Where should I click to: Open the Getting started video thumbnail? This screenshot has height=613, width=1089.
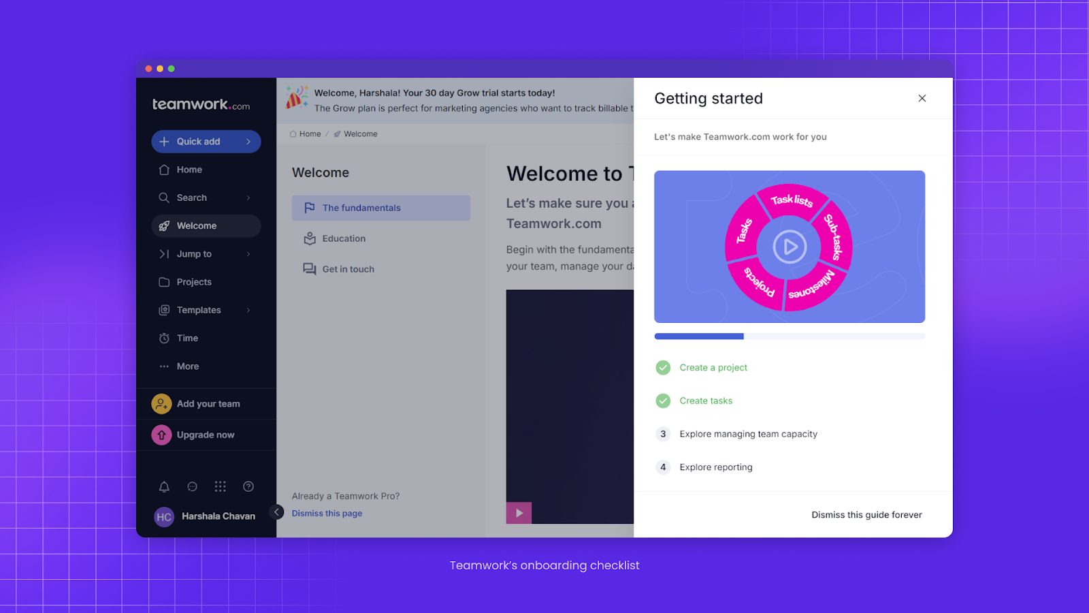point(790,247)
